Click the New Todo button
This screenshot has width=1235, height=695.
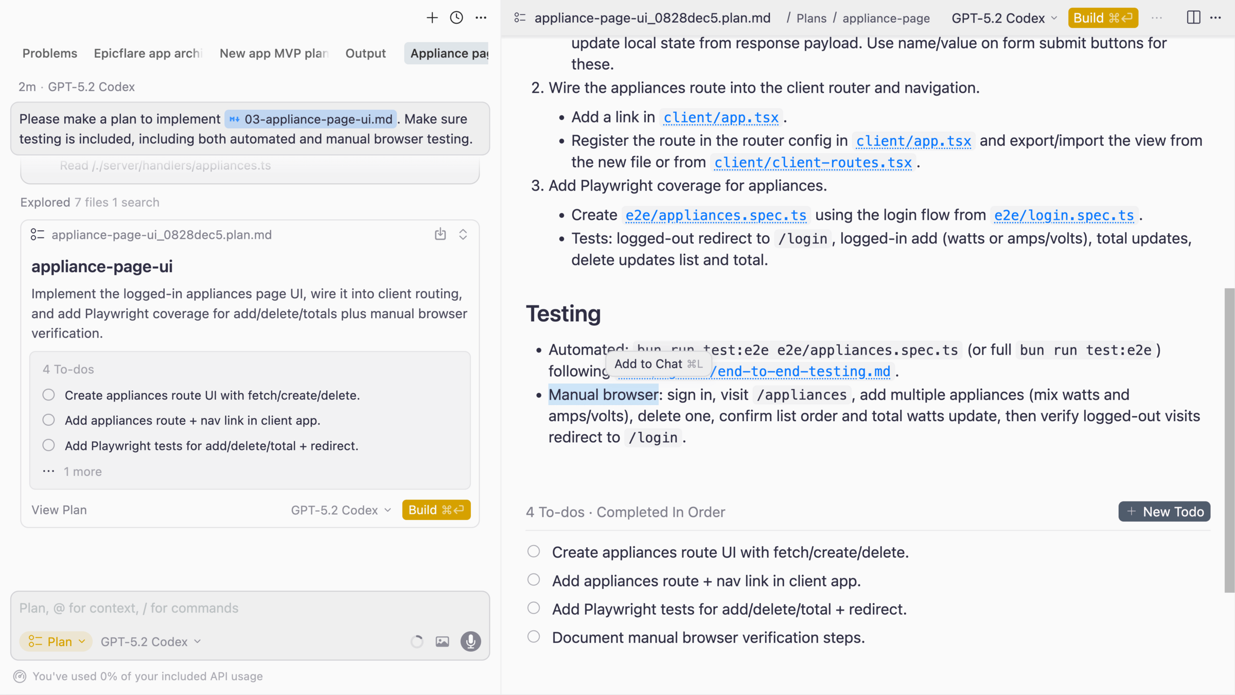coord(1164,512)
